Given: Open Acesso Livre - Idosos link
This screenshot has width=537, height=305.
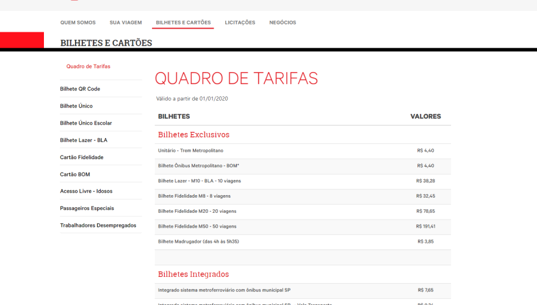Looking at the screenshot, I should pos(86,192).
